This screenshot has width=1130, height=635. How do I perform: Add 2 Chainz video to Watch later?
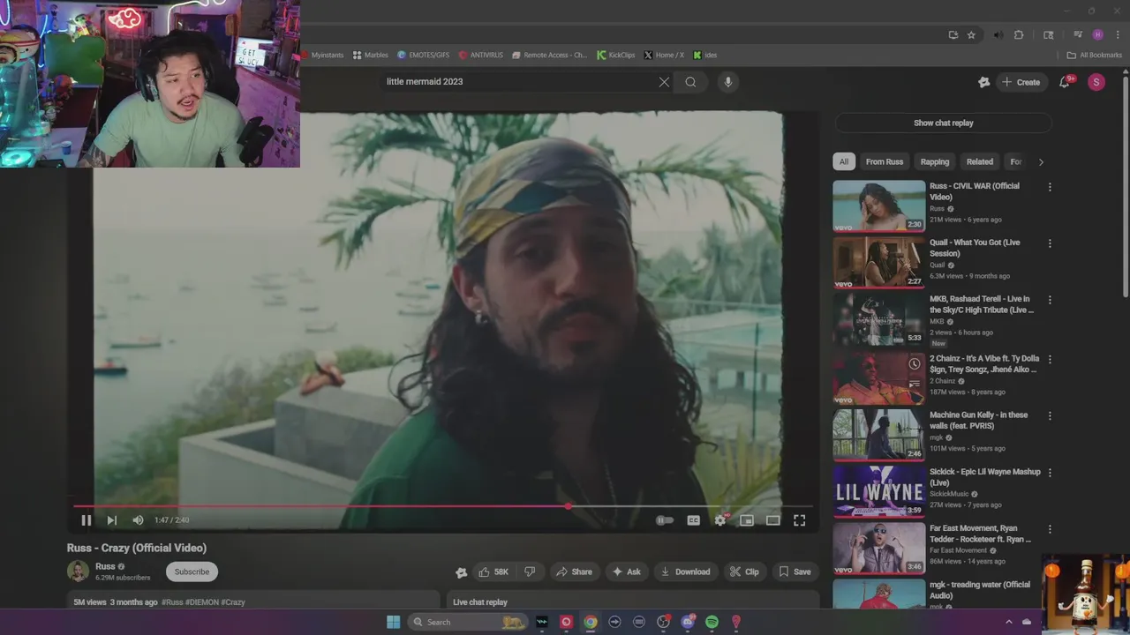click(915, 364)
